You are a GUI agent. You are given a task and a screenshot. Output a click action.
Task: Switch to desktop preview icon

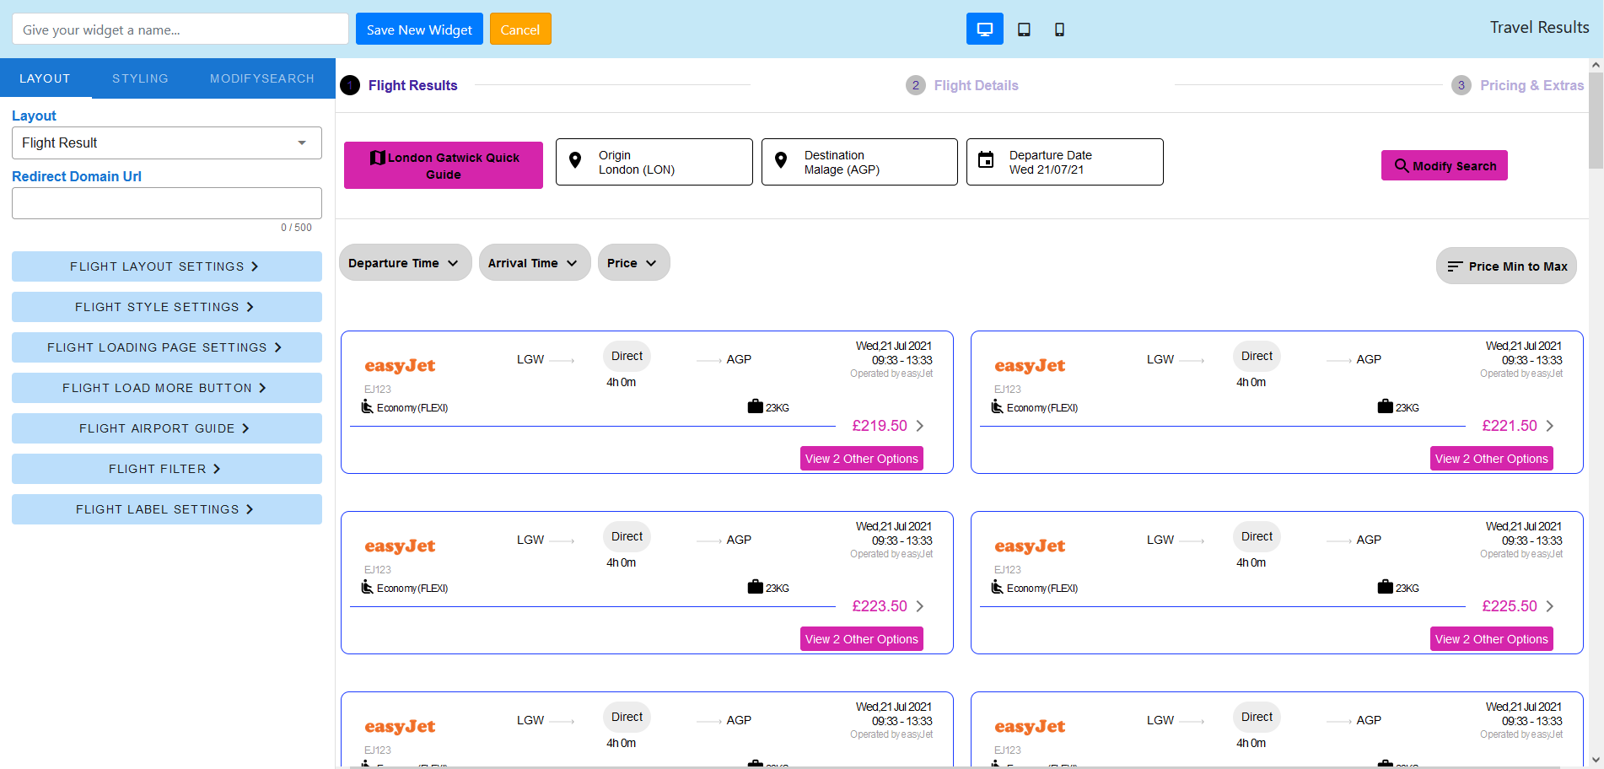984,30
